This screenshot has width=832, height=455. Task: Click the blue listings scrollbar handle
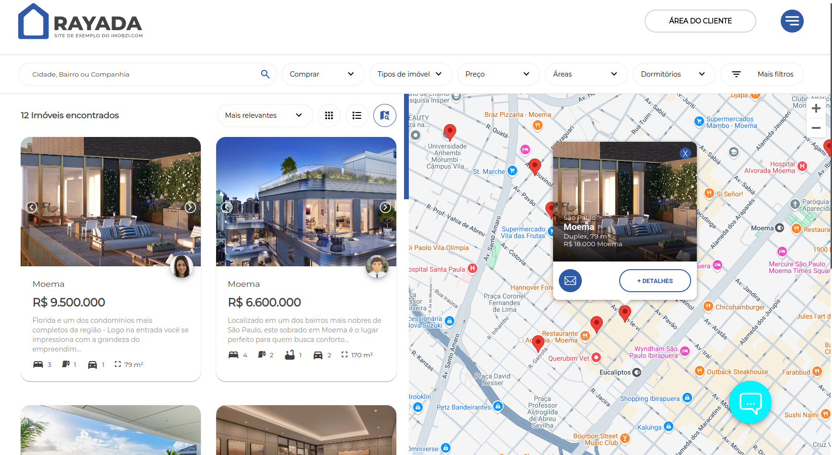click(x=406, y=147)
